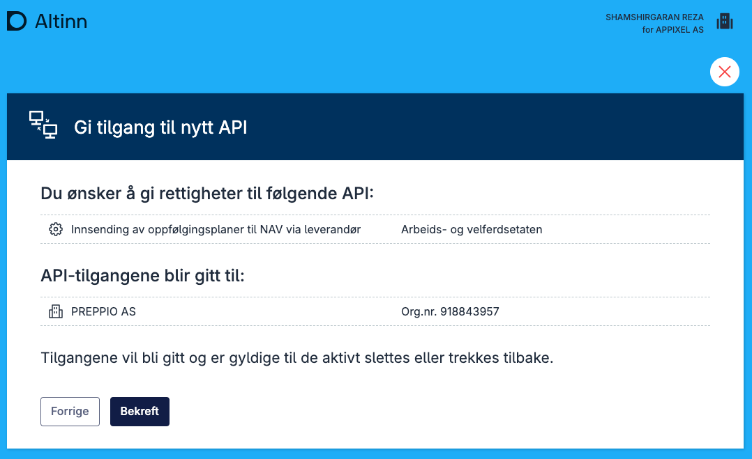Click the 'Du ønsker å gi rettigheter' heading
This screenshot has width=752, height=459.
pos(207,194)
